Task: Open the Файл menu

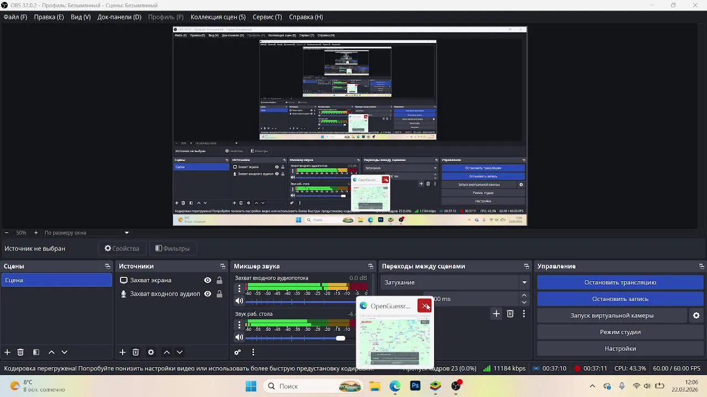Action: (x=15, y=17)
